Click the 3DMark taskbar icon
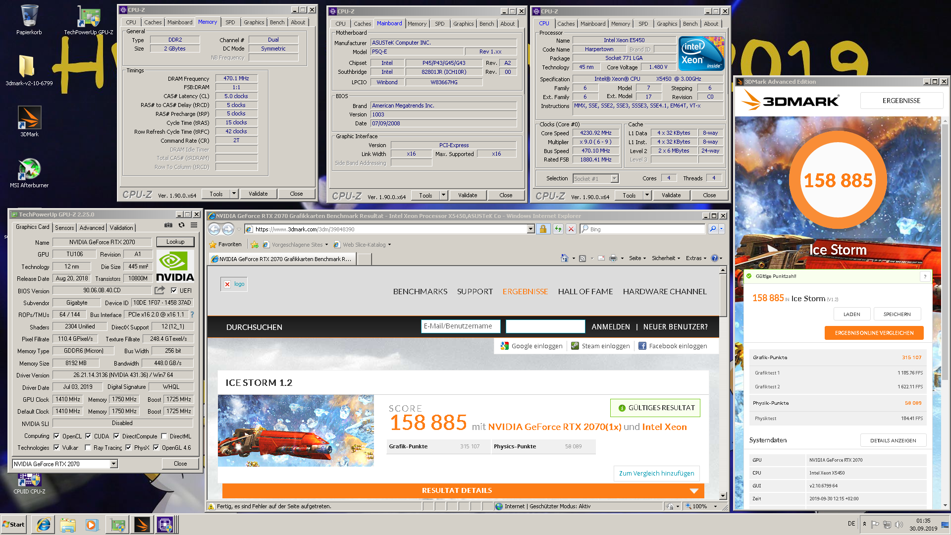Viewport: 951px width, 535px height. click(x=141, y=525)
